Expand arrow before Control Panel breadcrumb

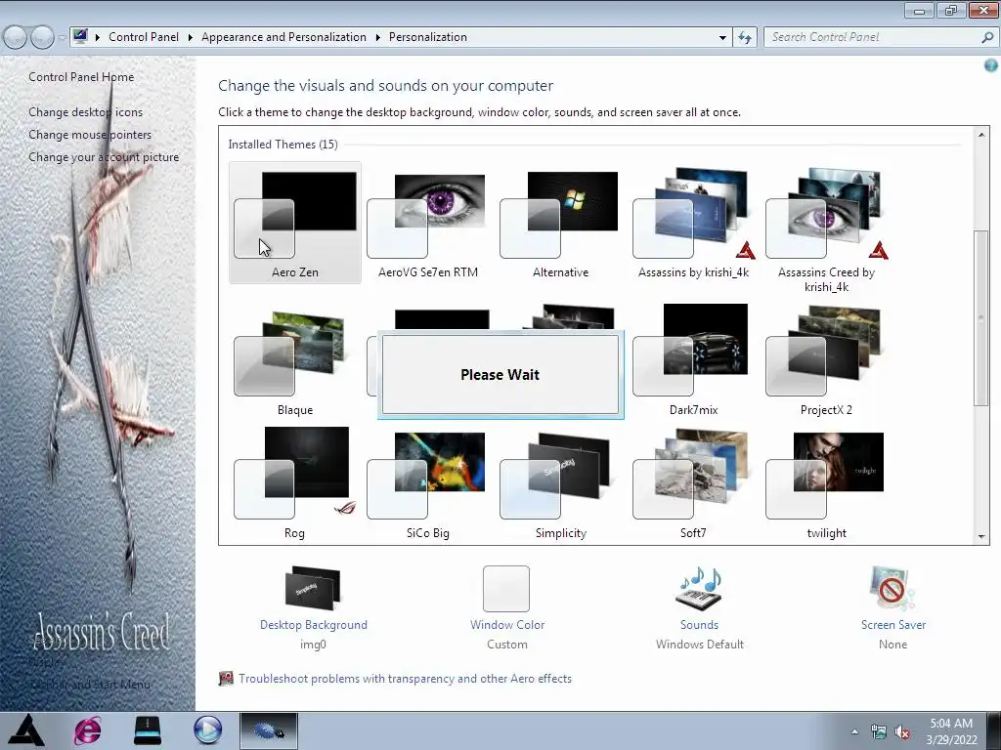[x=98, y=38]
